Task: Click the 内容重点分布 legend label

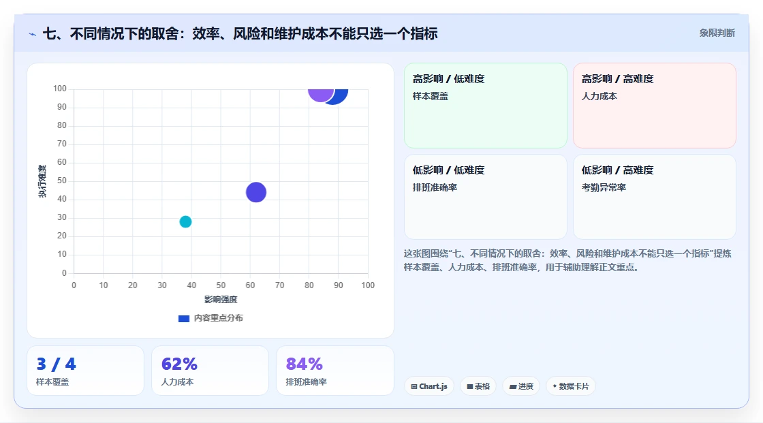Action: [x=219, y=318]
